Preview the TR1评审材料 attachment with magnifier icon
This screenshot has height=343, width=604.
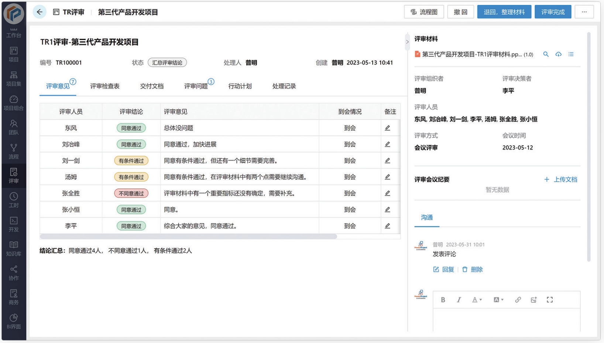546,54
